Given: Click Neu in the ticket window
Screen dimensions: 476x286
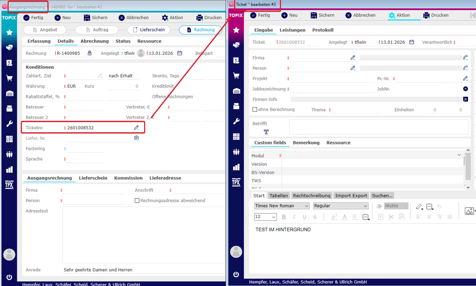Looking at the screenshot, I should [290, 15].
